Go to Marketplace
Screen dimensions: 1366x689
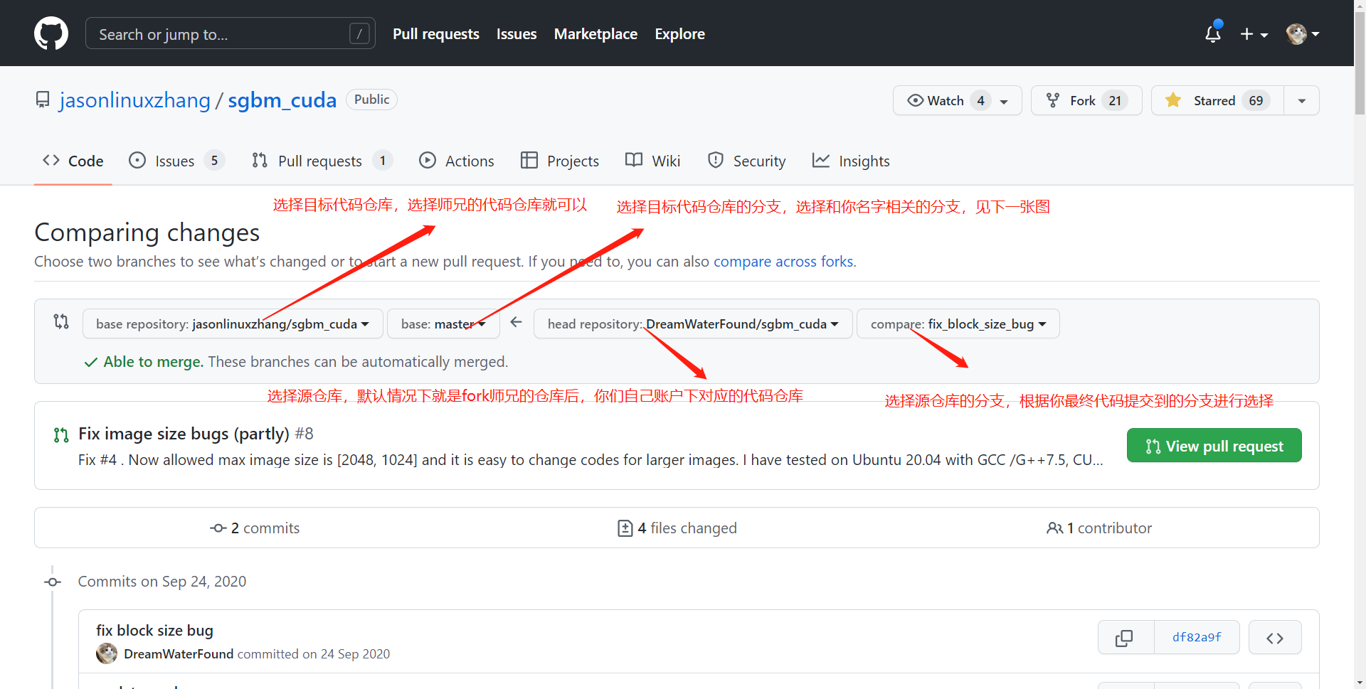(595, 34)
